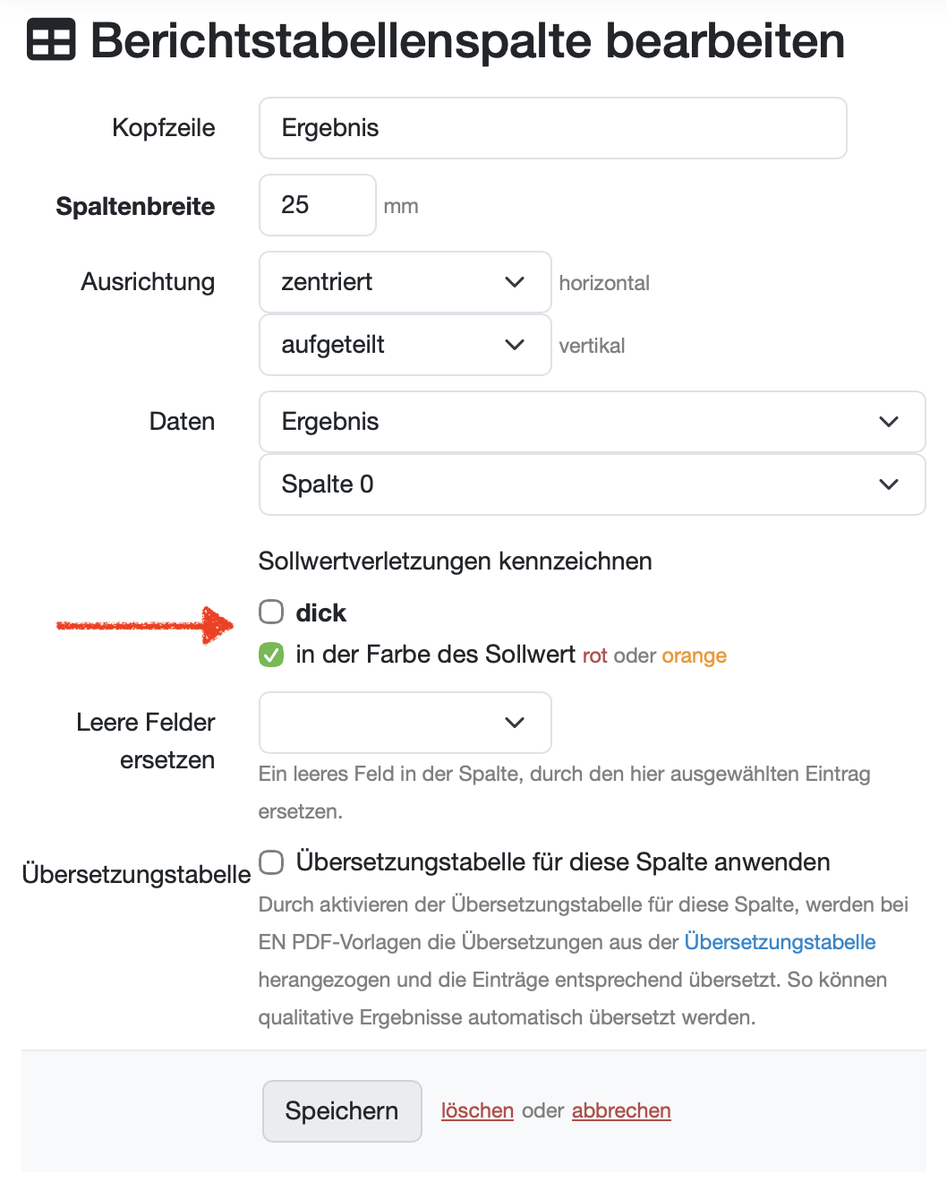Click the dick label text

click(320, 613)
